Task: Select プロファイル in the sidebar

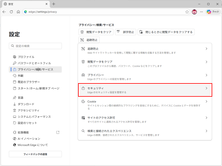Action: [26, 57]
